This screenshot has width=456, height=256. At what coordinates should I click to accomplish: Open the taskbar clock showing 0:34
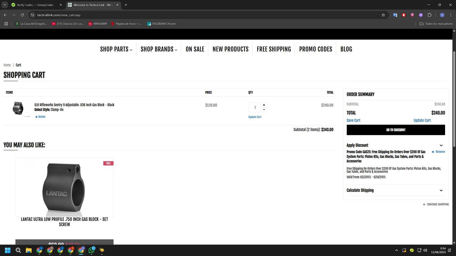point(438,250)
